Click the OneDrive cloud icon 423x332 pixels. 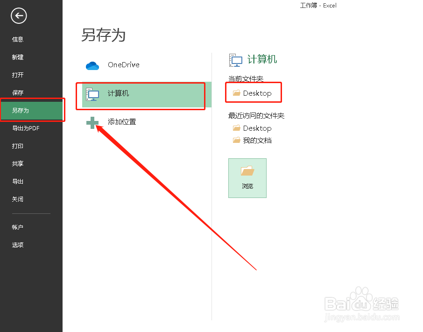tap(92, 65)
